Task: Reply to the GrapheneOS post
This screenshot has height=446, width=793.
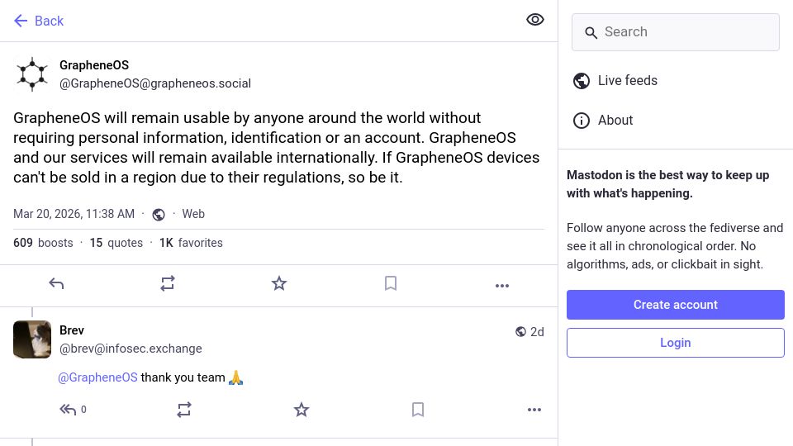Action: click(56, 283)
